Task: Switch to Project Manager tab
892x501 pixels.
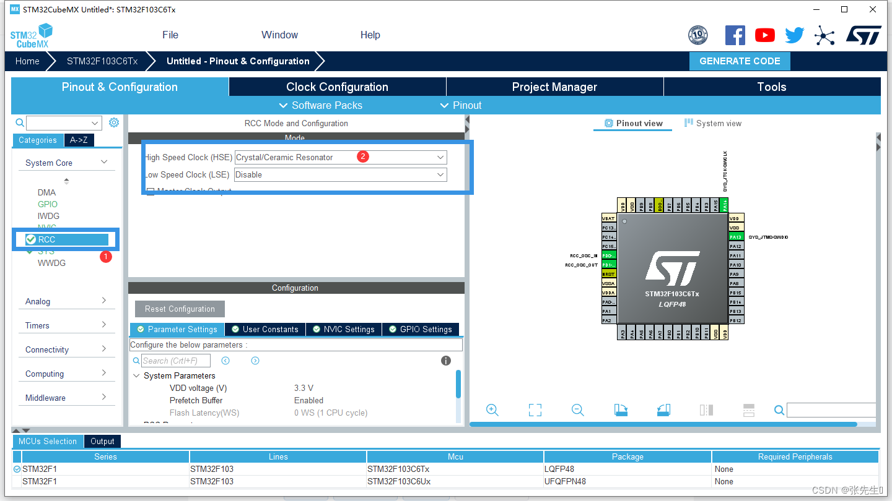Action: 554,87
